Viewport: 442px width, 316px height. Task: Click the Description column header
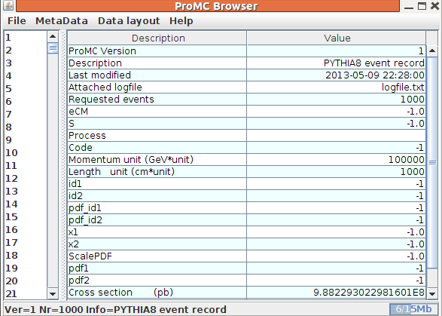157,38
